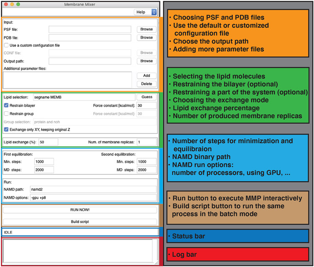This screenshot has height=267, width=314.
Task: Enable the Restrain group checkbox
Action: pos(6,113)
